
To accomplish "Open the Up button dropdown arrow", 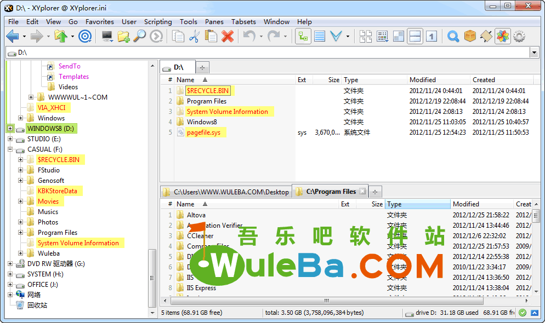I will [x=72, y=37].
